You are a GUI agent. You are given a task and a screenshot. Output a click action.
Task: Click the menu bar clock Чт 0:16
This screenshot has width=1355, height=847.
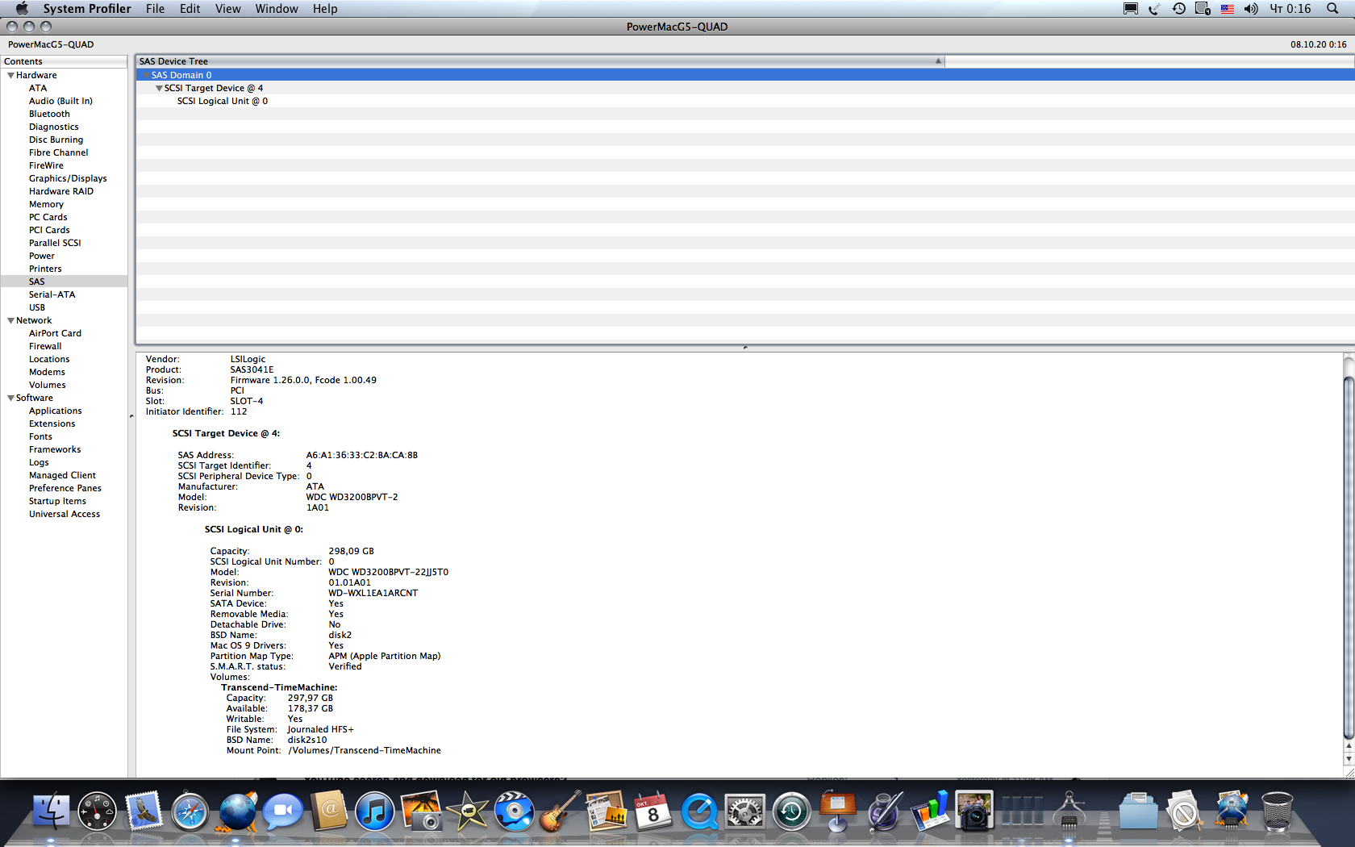pos(1290,9)
